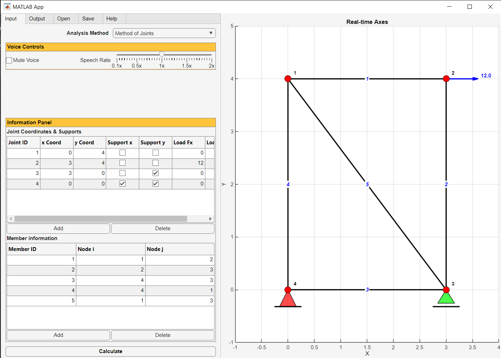501x358 pixels.
Task: Click the MATLAB logo icon in title bar
Action: (x=7, y=7)
